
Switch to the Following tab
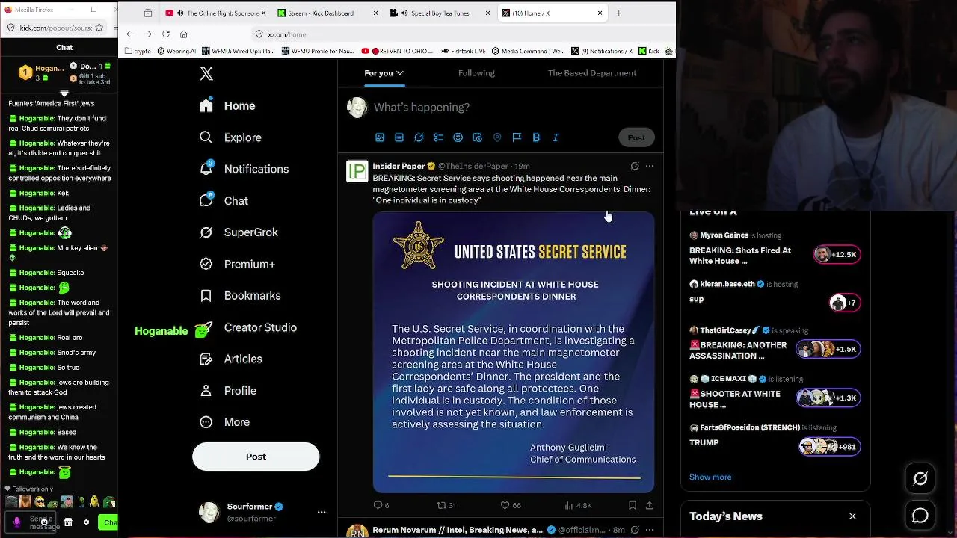[x=476, y=73]
